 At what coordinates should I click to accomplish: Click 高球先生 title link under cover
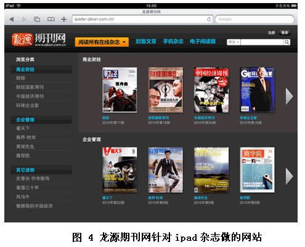point(201,198)
